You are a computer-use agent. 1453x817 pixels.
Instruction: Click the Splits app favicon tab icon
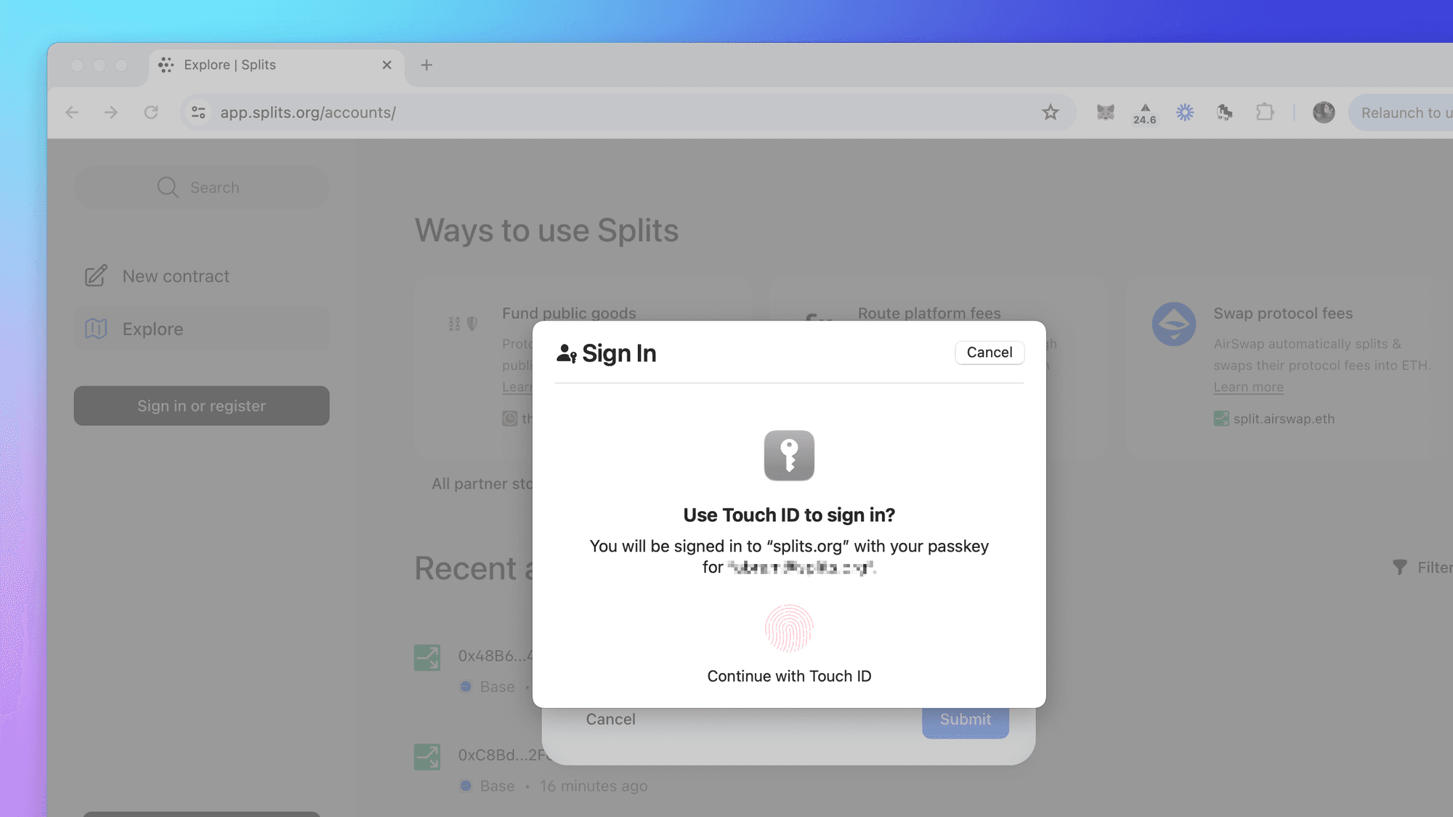pyautogui.click(x=165, y=65)
